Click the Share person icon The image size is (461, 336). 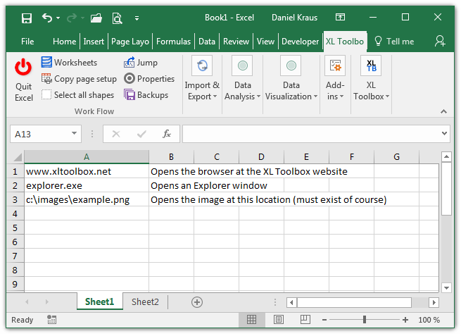(440, 41)
